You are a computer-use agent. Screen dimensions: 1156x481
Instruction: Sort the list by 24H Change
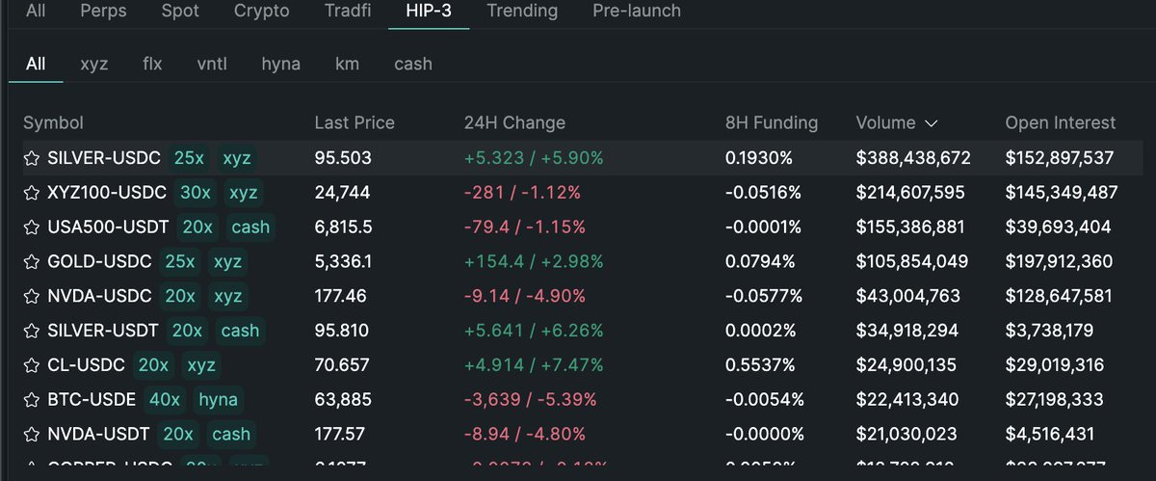(514, 123)
